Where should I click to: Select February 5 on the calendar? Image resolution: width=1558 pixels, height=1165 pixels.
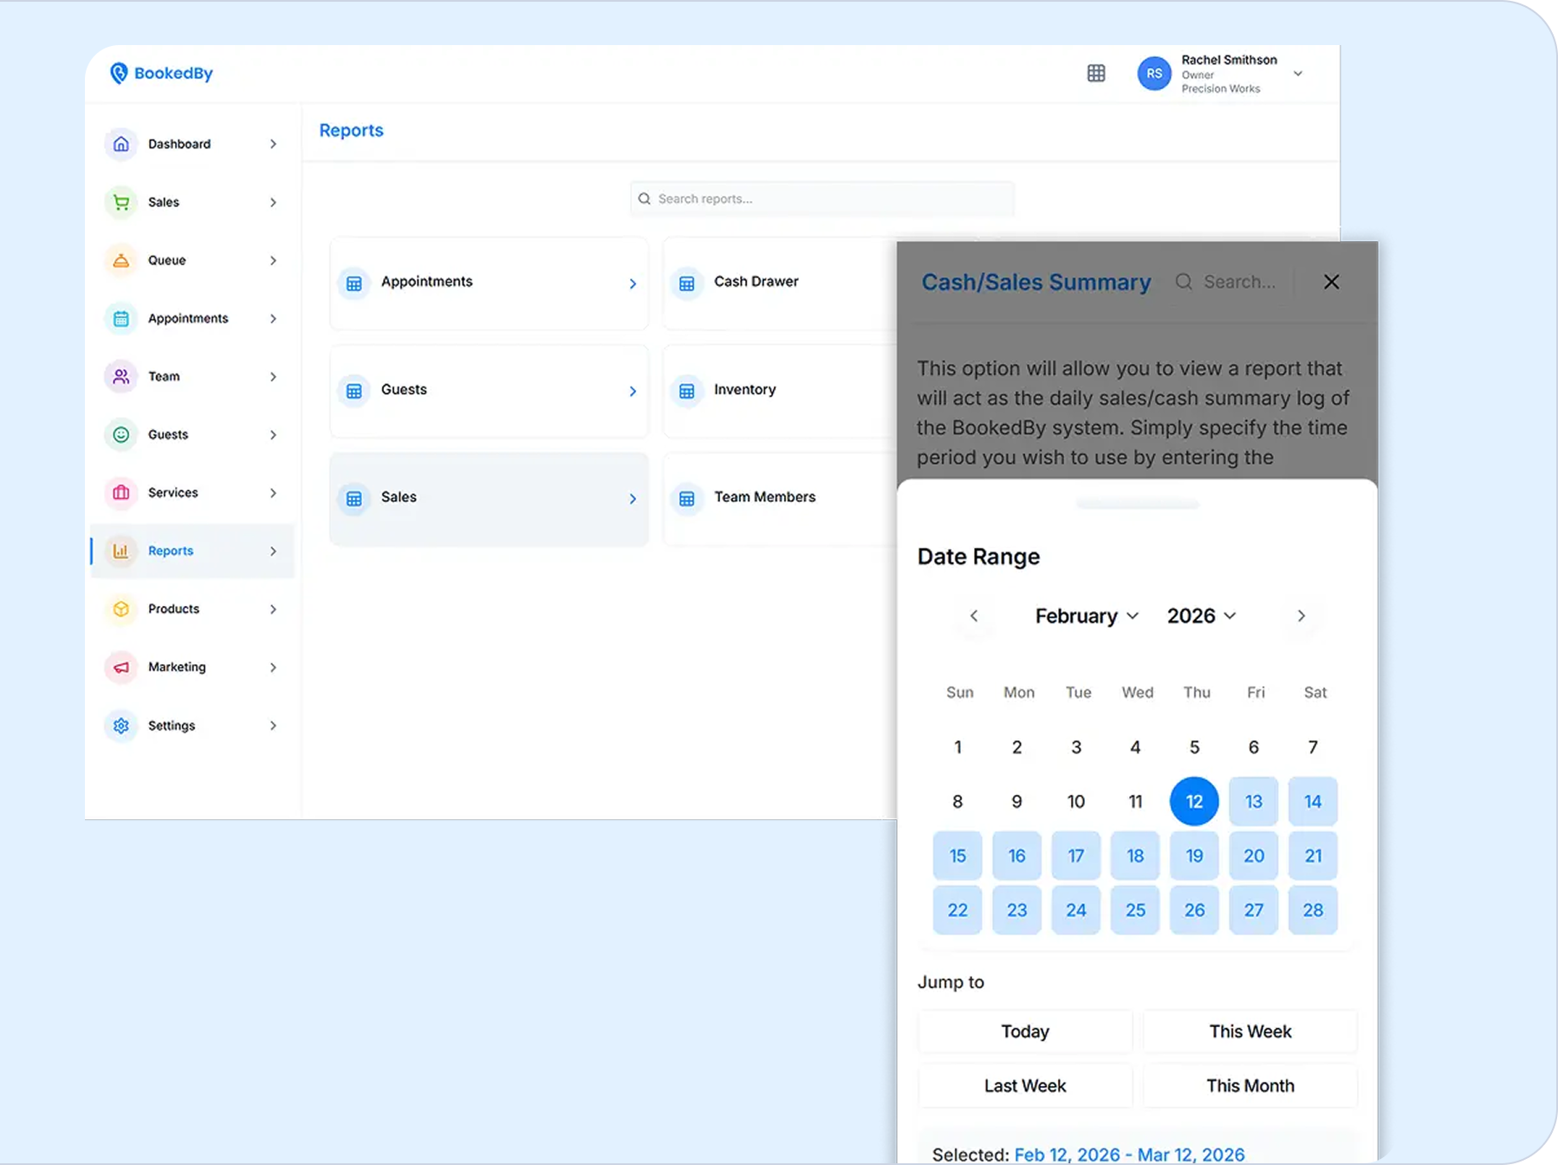(x=1194, y=747)
